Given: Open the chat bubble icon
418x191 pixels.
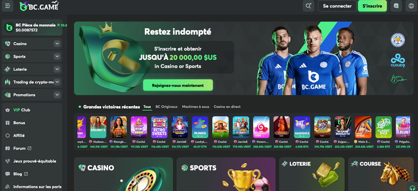Looking at the screenshot, I should (396, 6).
